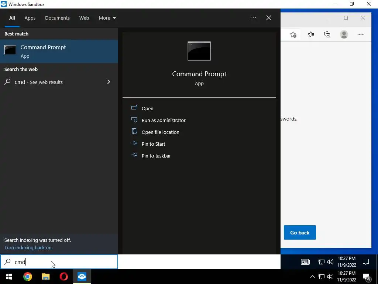378x284 pixels.
Task: Click host taskbar volume icon
Action: (x=330, y=277)
